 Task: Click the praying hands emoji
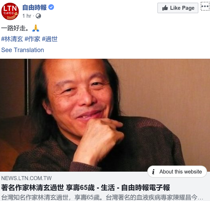click(x=36, y=28)
